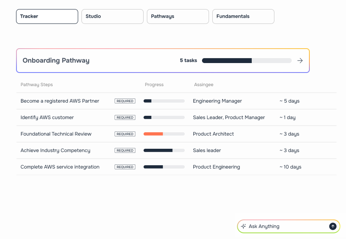
Task: Open the 'Foundational Technical Review' step
Action: point(56,134)
